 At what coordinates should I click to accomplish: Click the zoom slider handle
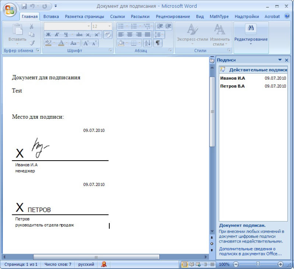click(258, 264)
